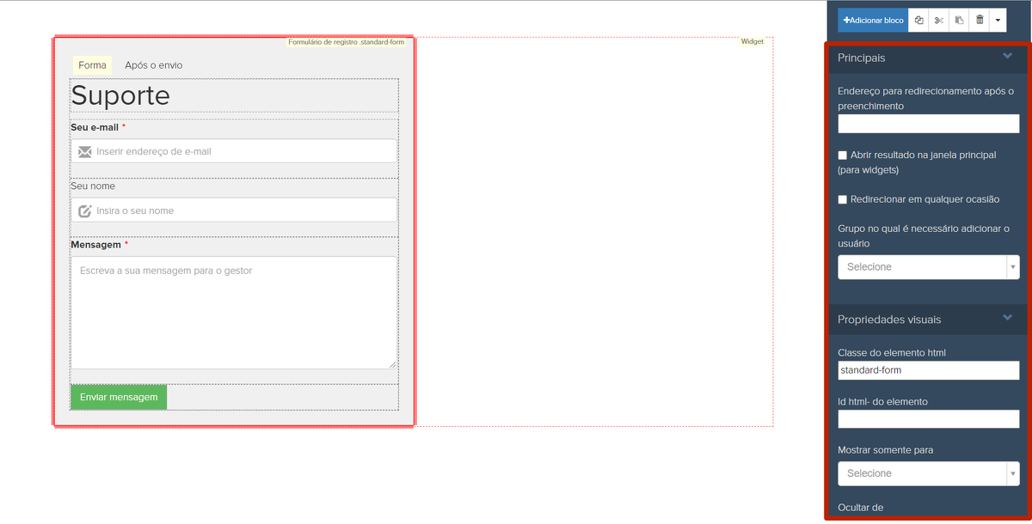Select the 'Forma' tab
The image size is (1032, 524).
[92, 65]
